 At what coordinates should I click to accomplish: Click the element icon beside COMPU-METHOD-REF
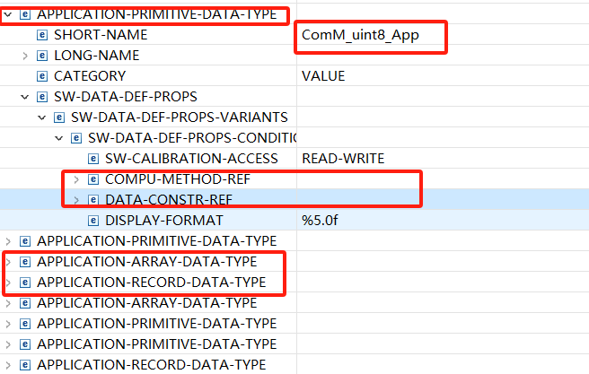(93, 179)
